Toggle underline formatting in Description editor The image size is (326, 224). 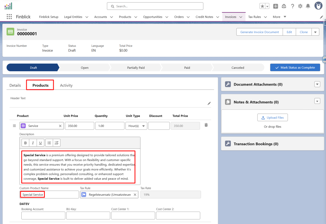(x=40, y=143)
